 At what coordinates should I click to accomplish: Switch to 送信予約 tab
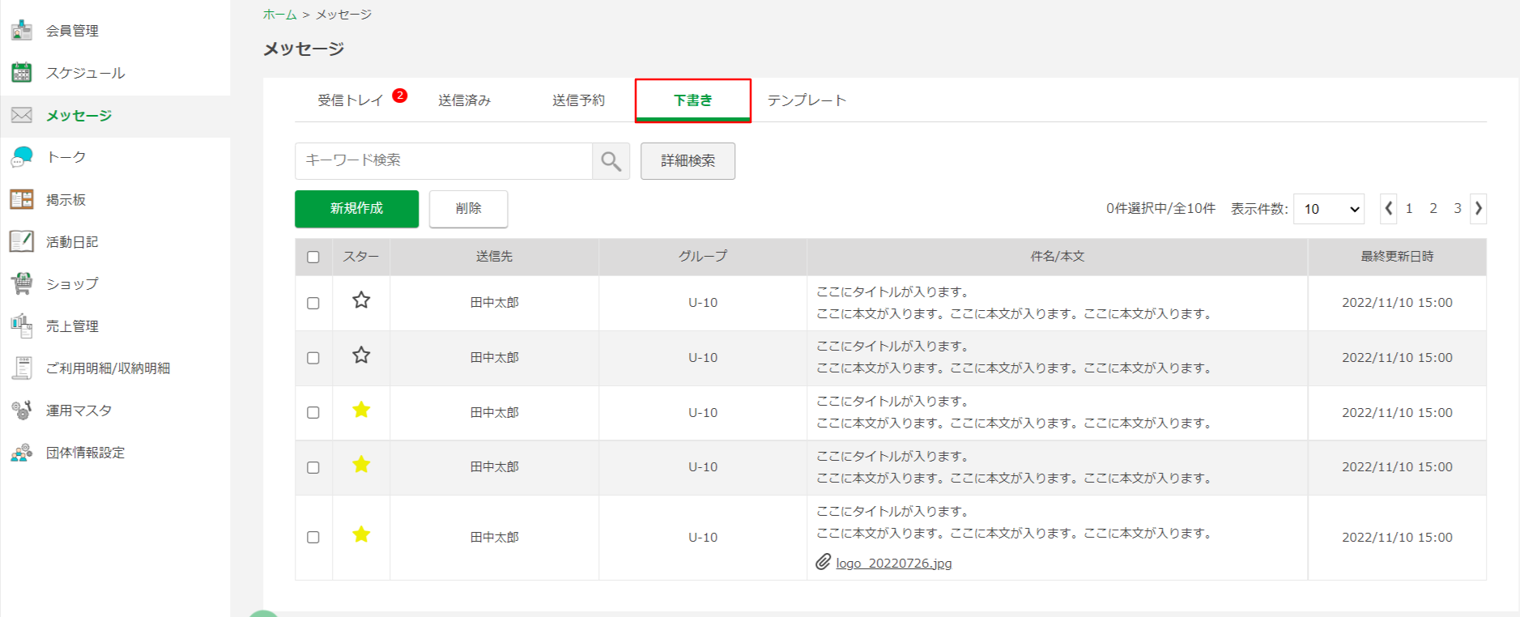pos(578,100)
